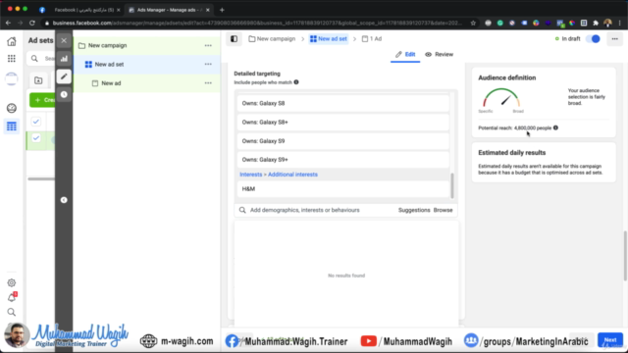Select Owns: Galaxy S8+ targeting entry
Viewport: 628px width, 353px height.
click(x=343, y=122)
